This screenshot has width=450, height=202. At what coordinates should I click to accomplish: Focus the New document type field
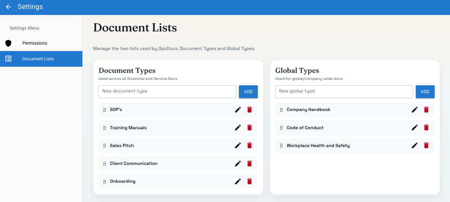point(167,91)
